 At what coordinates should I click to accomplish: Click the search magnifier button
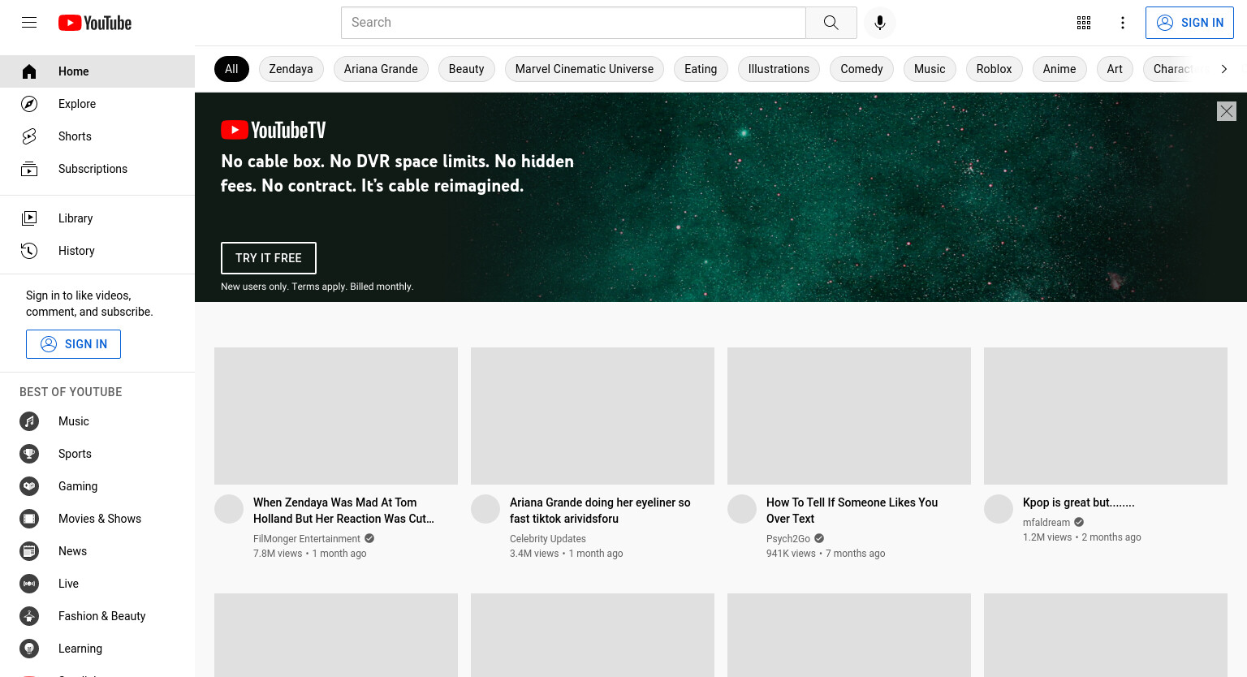[x=831, y=23]
